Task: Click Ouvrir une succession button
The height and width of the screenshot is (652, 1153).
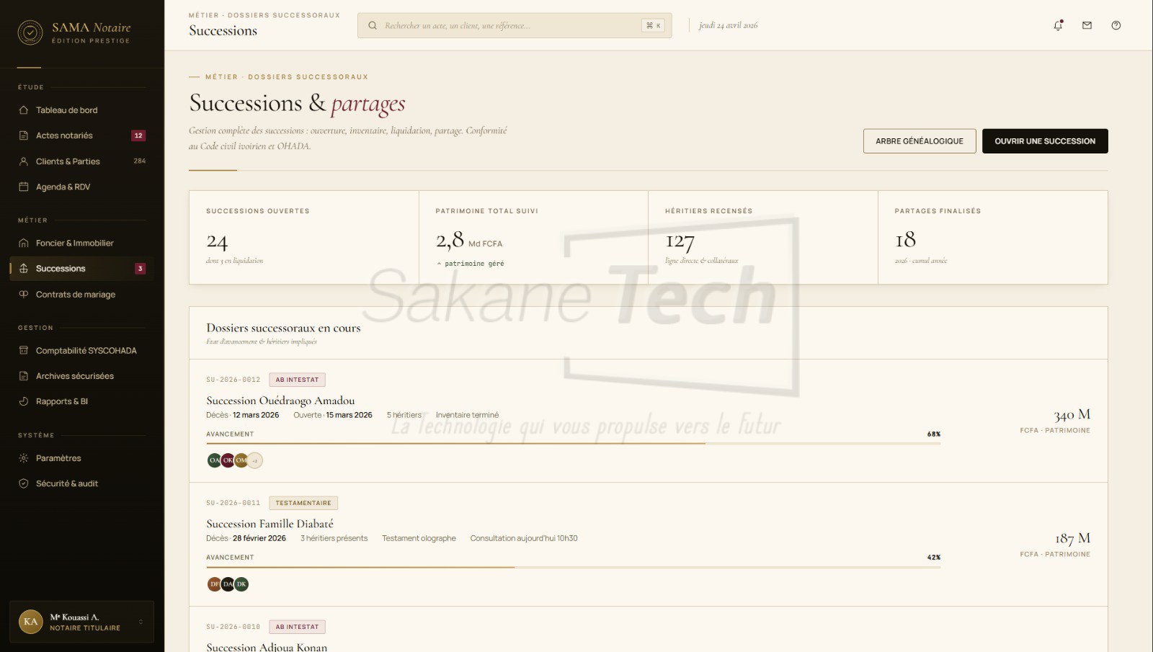Action: pyautogui.click(x=1045, y=141)
